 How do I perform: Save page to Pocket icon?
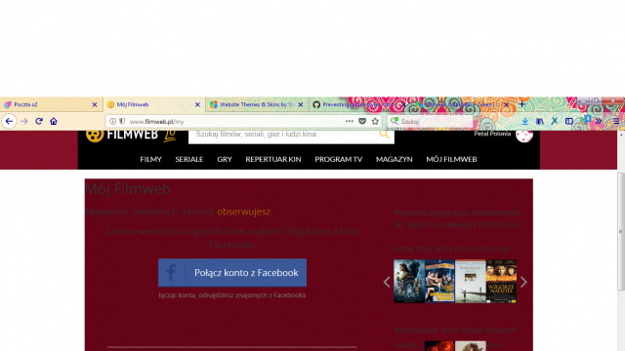[x=362, y=121]
